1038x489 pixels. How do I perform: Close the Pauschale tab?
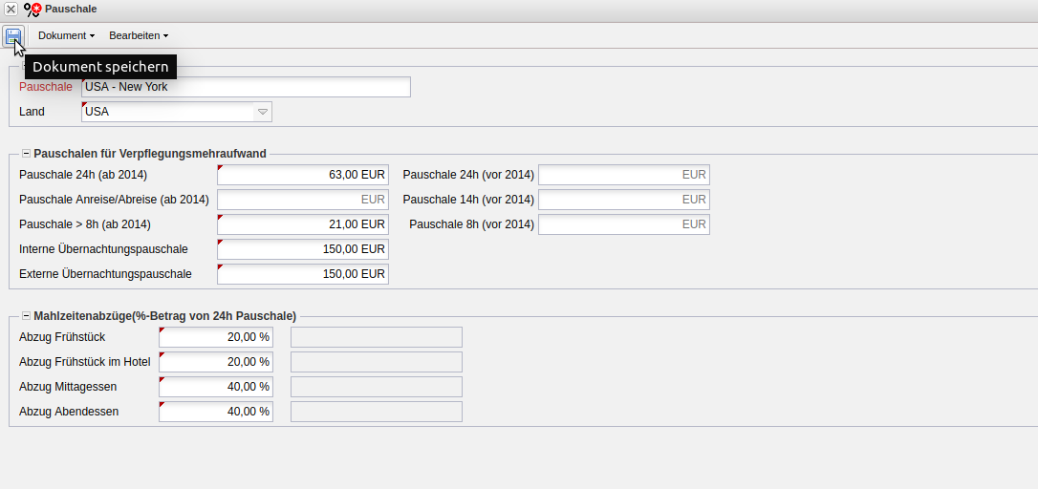(x=11, y=9)
